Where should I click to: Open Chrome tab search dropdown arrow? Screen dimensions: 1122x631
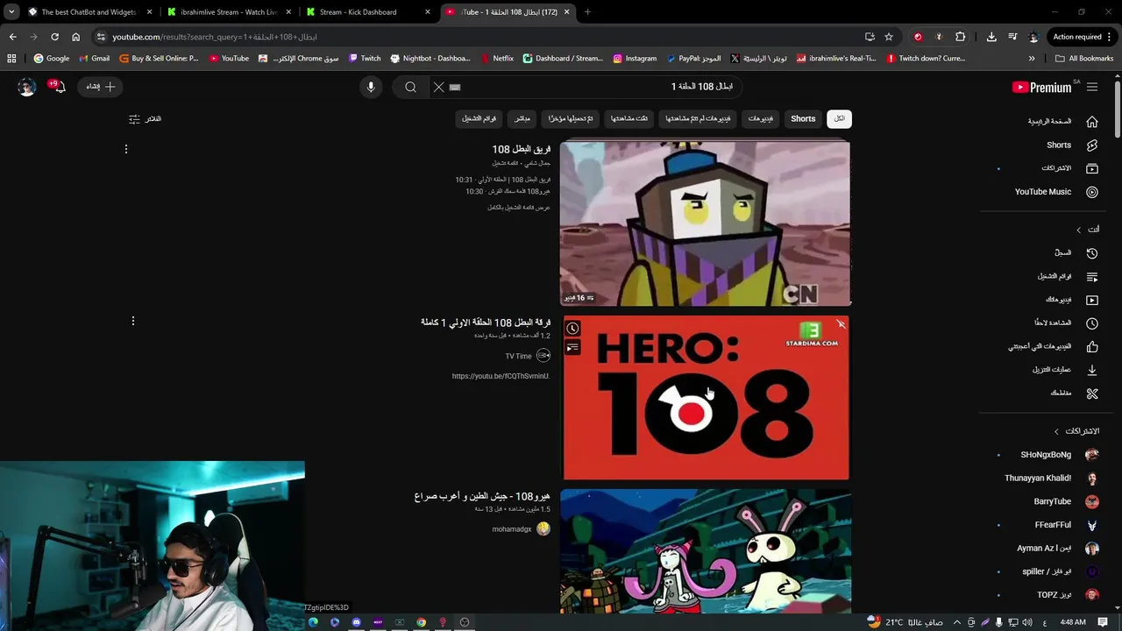[11, 12]
